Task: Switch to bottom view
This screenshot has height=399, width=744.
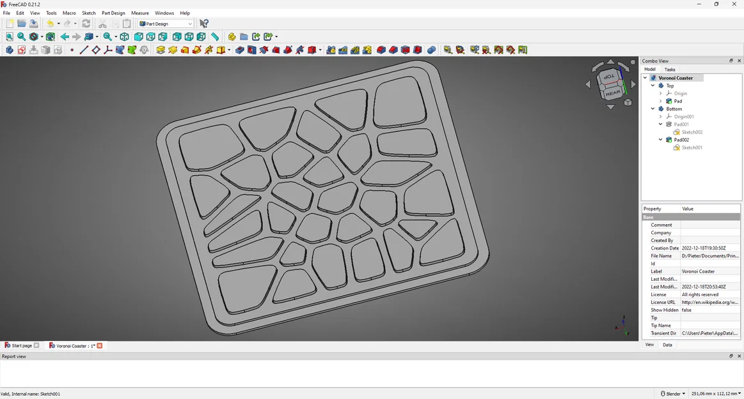Action: click(189, 36)
